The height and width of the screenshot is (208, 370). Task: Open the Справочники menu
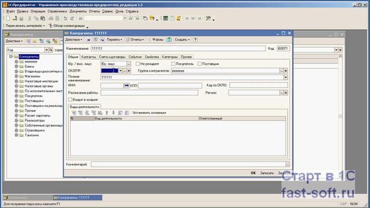coord(57,12)
